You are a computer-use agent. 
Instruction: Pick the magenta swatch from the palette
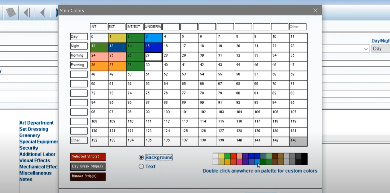pos(239,161)
